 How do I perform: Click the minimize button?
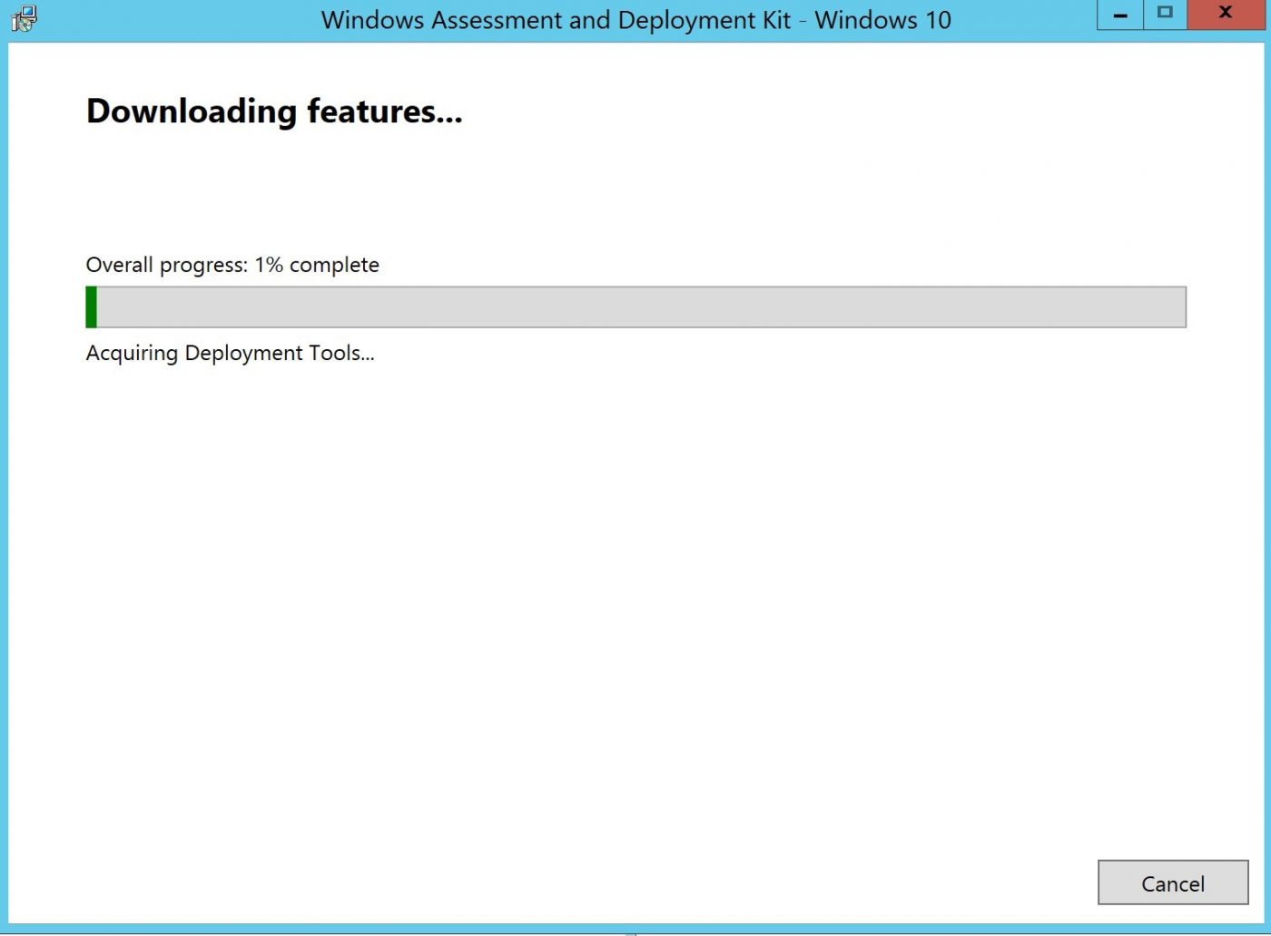tap(1118, 15)
